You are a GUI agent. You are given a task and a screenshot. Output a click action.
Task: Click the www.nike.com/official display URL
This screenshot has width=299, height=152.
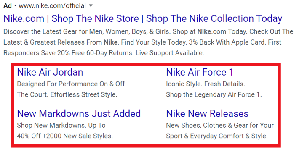click(x=52, y=6)
